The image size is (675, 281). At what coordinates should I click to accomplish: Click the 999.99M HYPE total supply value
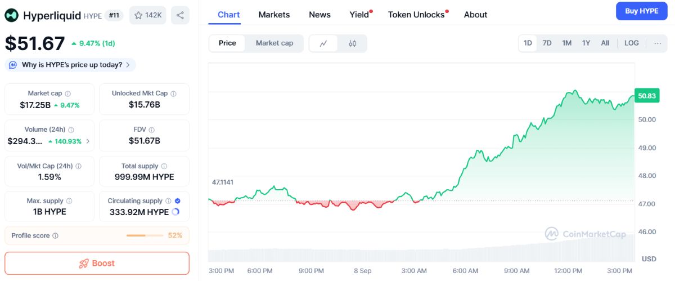(145, 177)
